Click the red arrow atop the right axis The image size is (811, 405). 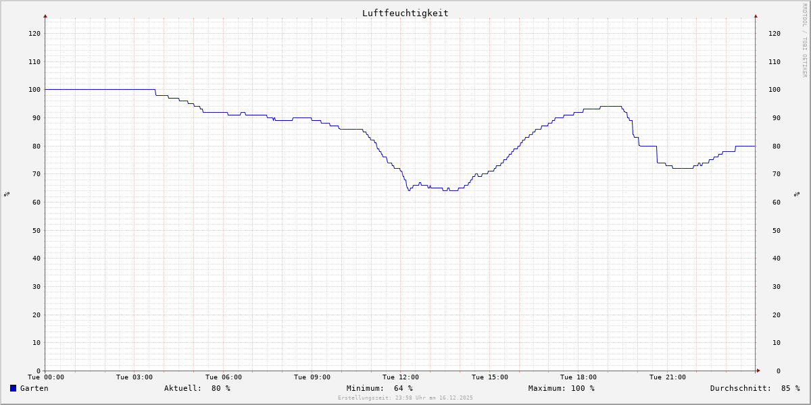point(756,16)
